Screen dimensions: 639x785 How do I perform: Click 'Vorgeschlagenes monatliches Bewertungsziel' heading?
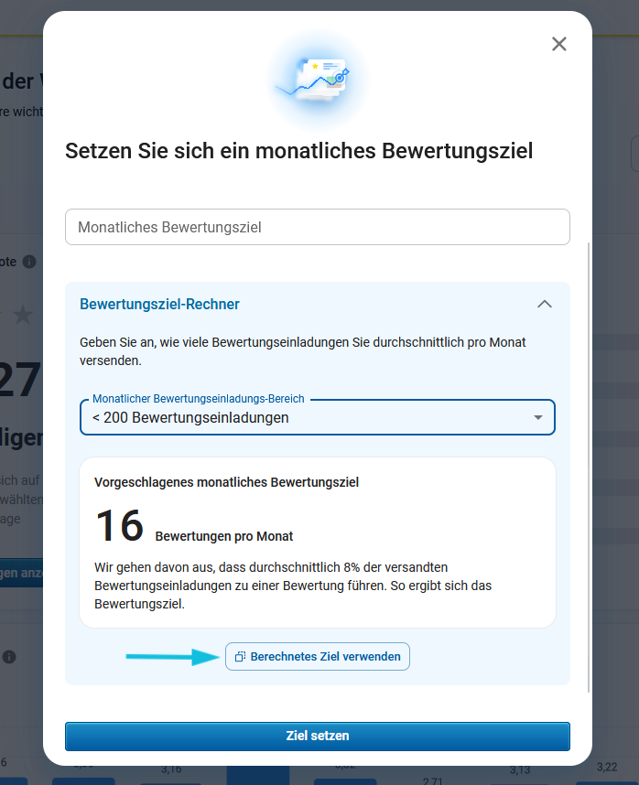click(x=226, y=482)
